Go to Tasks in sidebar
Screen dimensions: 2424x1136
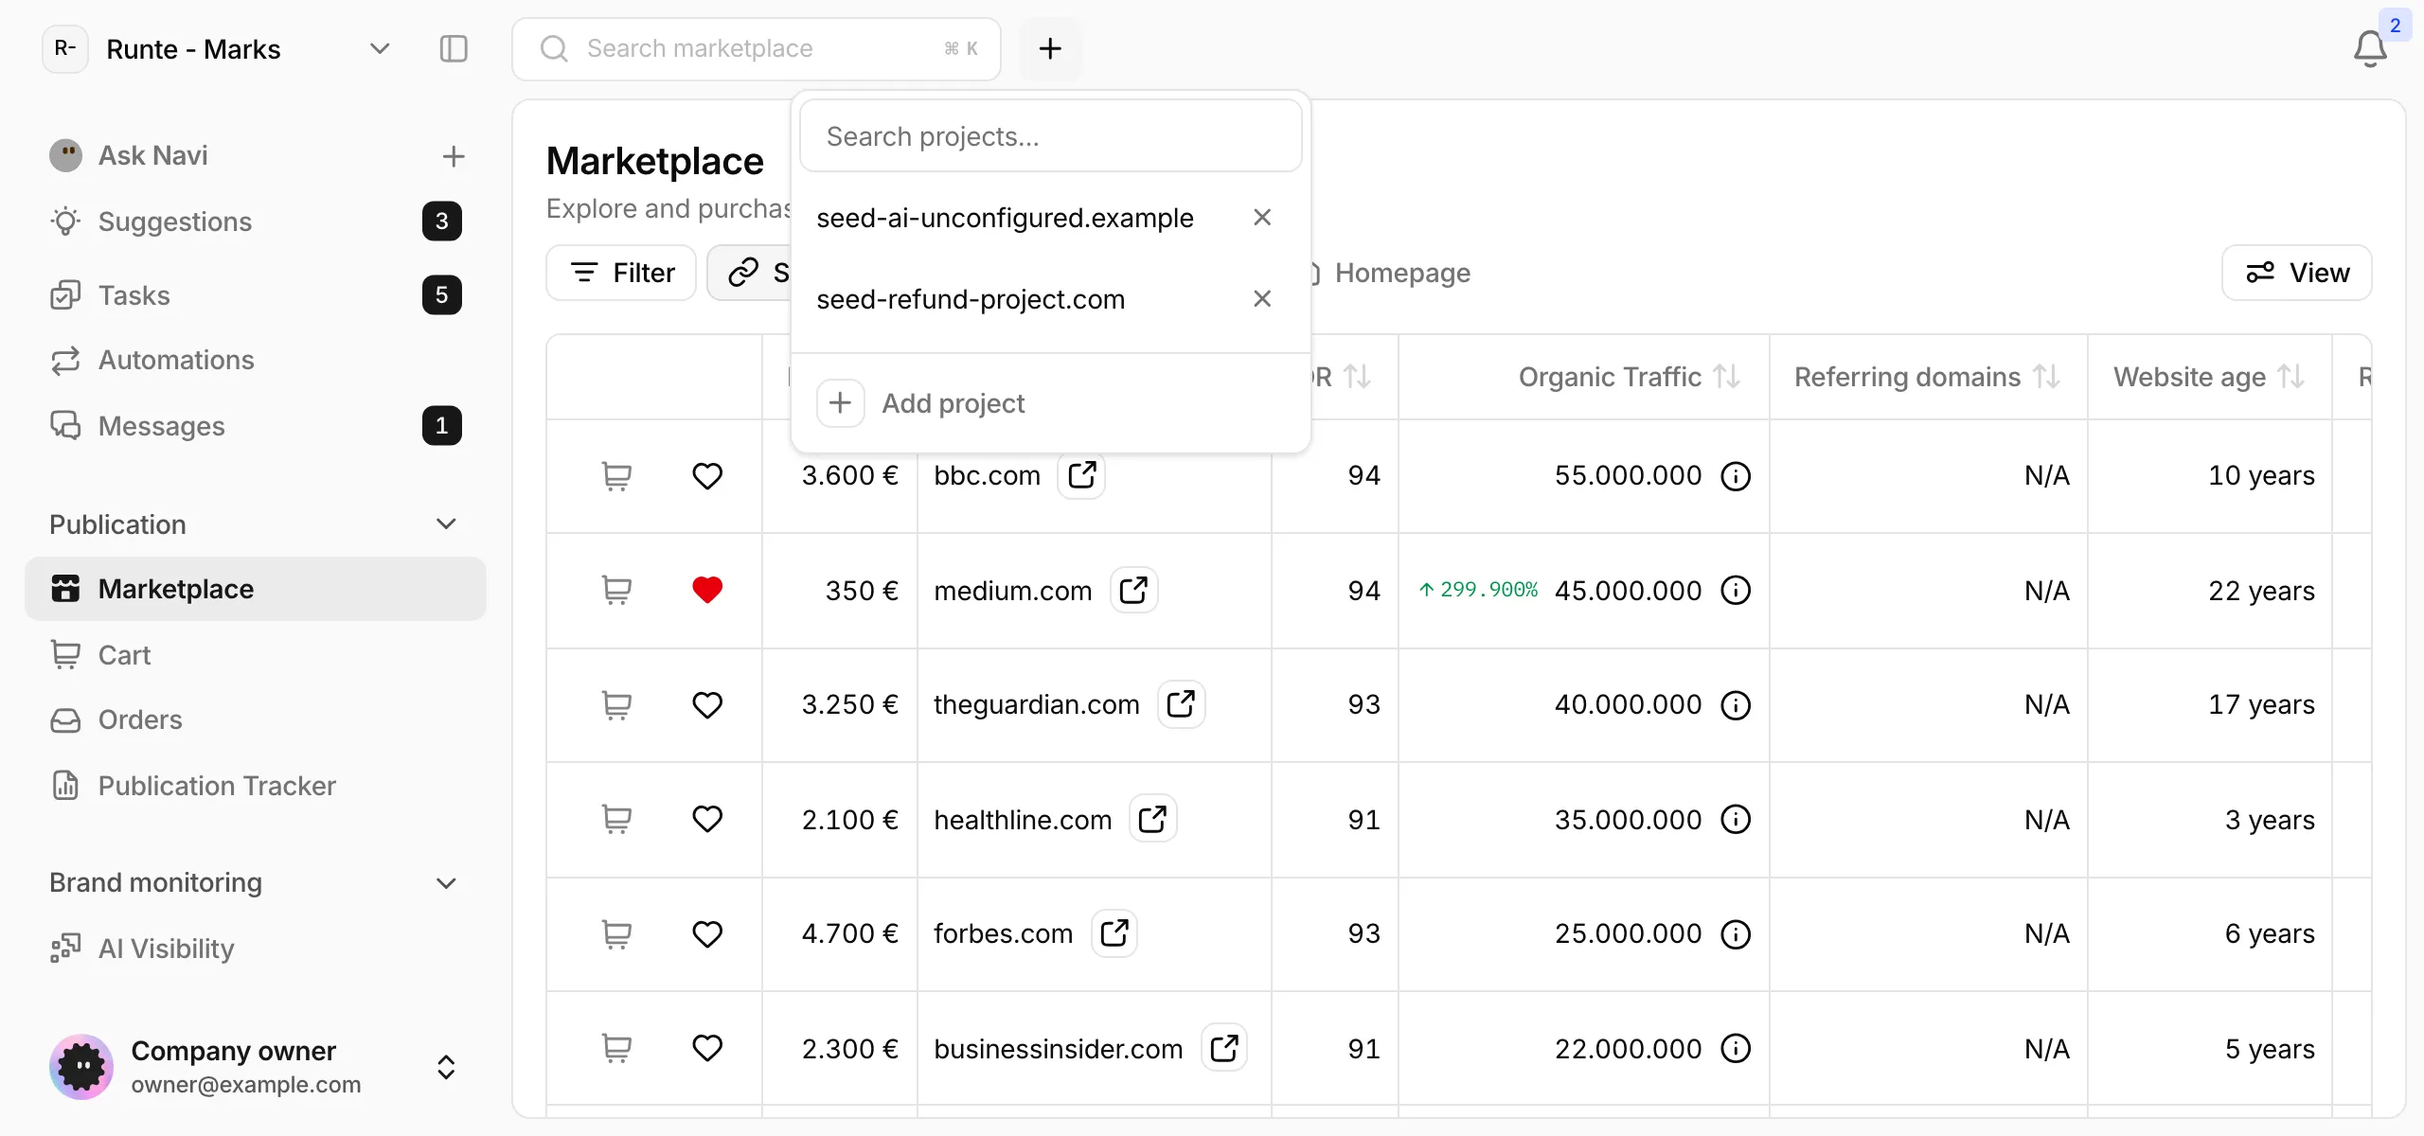256,295
